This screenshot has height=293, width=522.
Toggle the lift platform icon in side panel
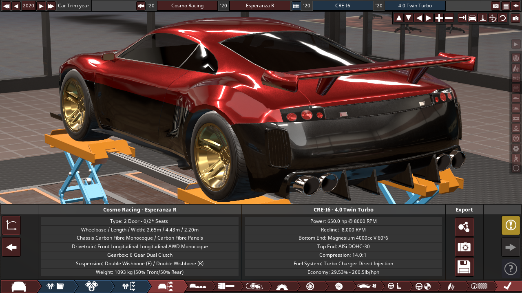pos(516,128)
